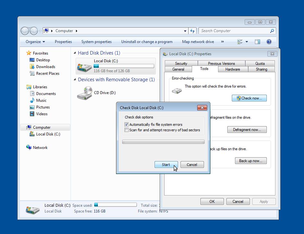
Task: Click the Music note icon
Action: click(x=32, y=100)
